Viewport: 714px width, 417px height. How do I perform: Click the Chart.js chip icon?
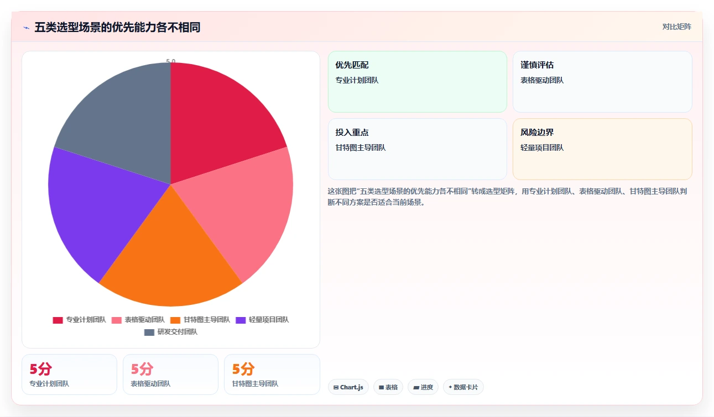336,387
